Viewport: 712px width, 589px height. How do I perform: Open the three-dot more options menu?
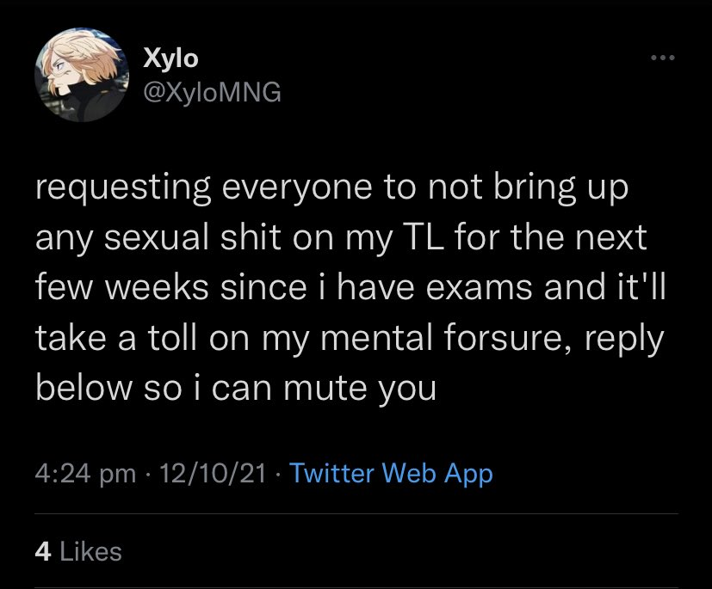pyautogui.click(x=660, y=58)
